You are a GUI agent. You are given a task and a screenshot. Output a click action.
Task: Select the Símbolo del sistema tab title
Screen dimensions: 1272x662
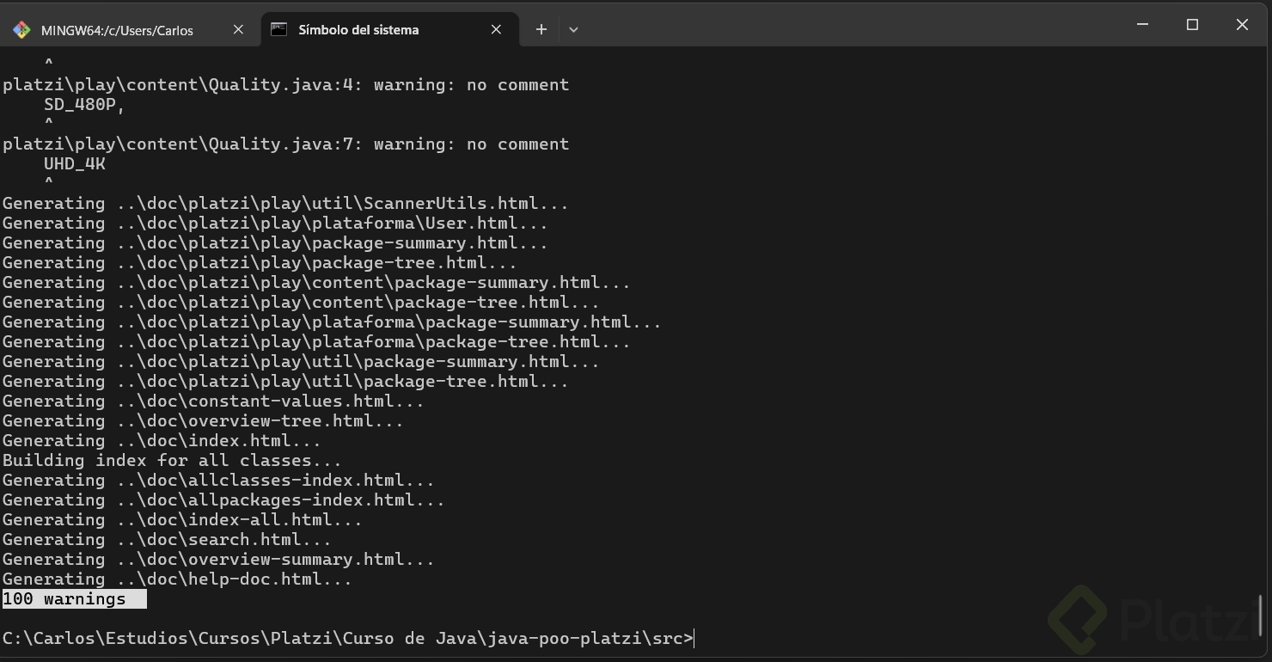pos(358,29)
